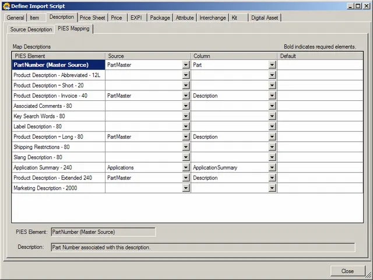Click the Description read-only text field
The width and height of the screenshot is (373, 280).
203,247
